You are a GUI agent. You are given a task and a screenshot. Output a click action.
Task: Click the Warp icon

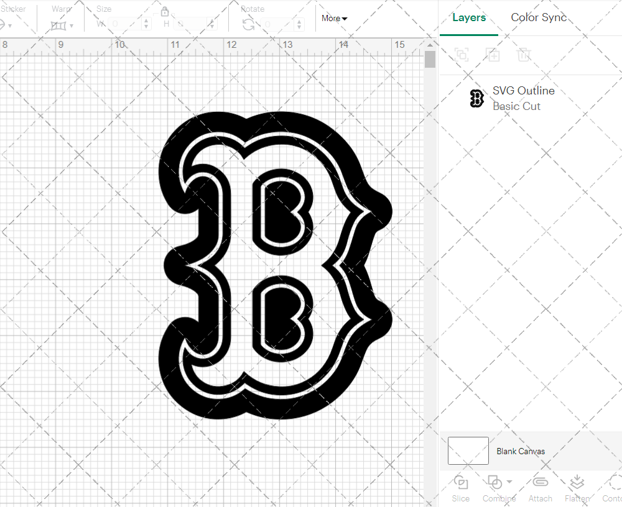pos(58,25)
